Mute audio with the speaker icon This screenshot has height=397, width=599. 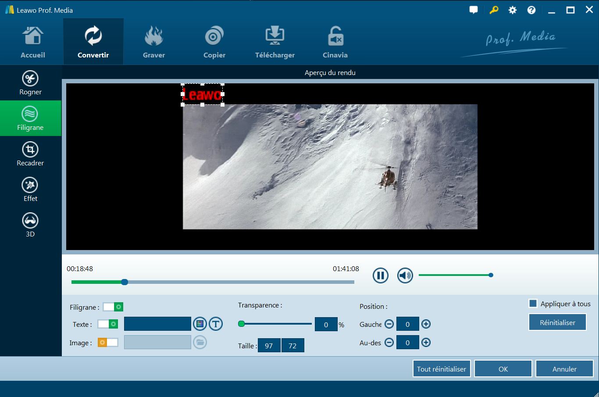coord(405,275)
